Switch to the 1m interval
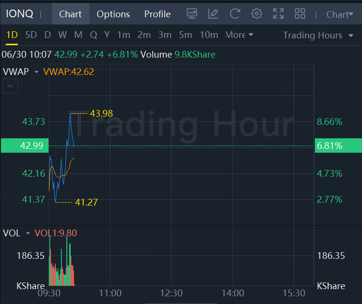362x304 pixels. (x=124, y=35)
